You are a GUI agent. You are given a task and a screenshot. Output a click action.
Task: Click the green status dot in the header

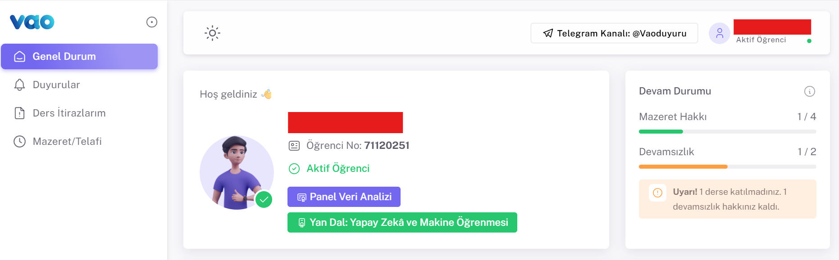pyautogui.click(x=810, y=41)
